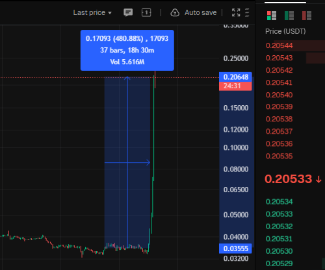
Task: Click the 0.08000 price axis label
Action: (236, 169)
